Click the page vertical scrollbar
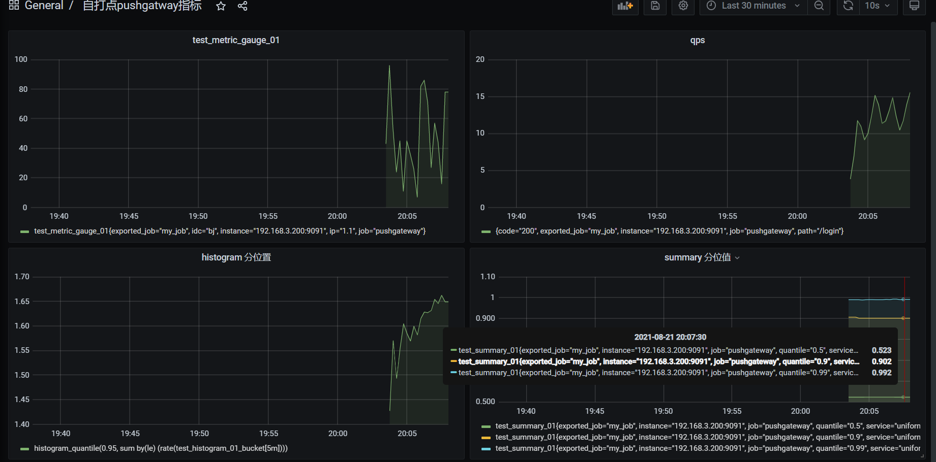This screenshot has height=462, width=936. click(933, 241)
